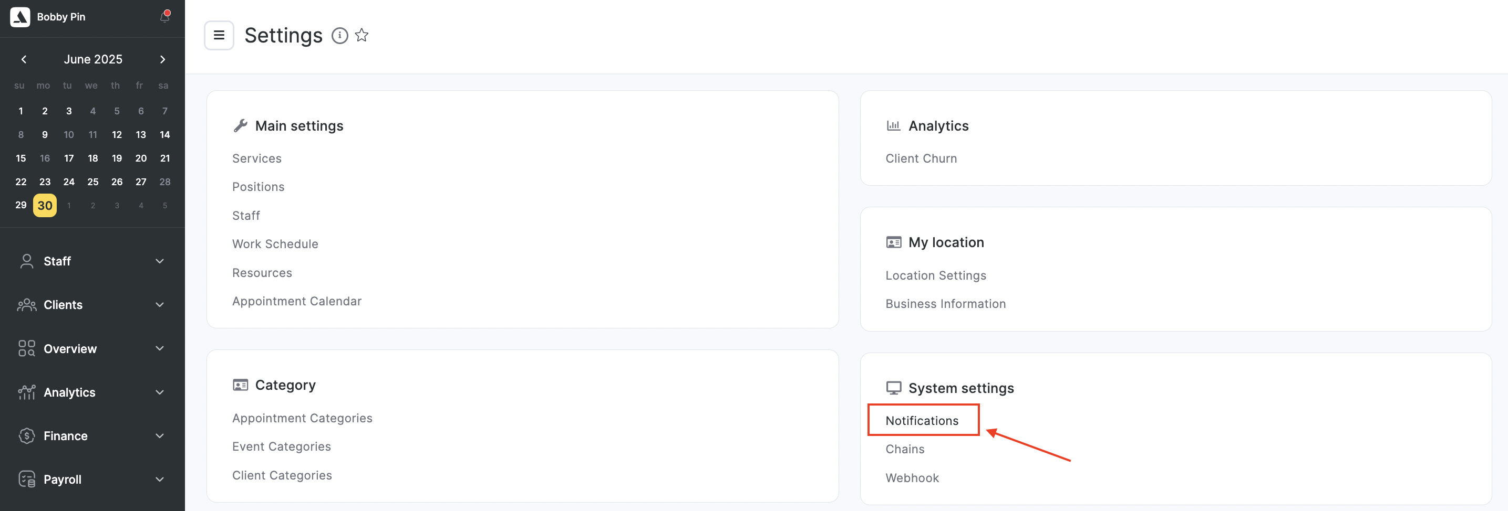Open Notifications under System settings
This screenshot has width=1508, height=511.
[x=922, y=420]
